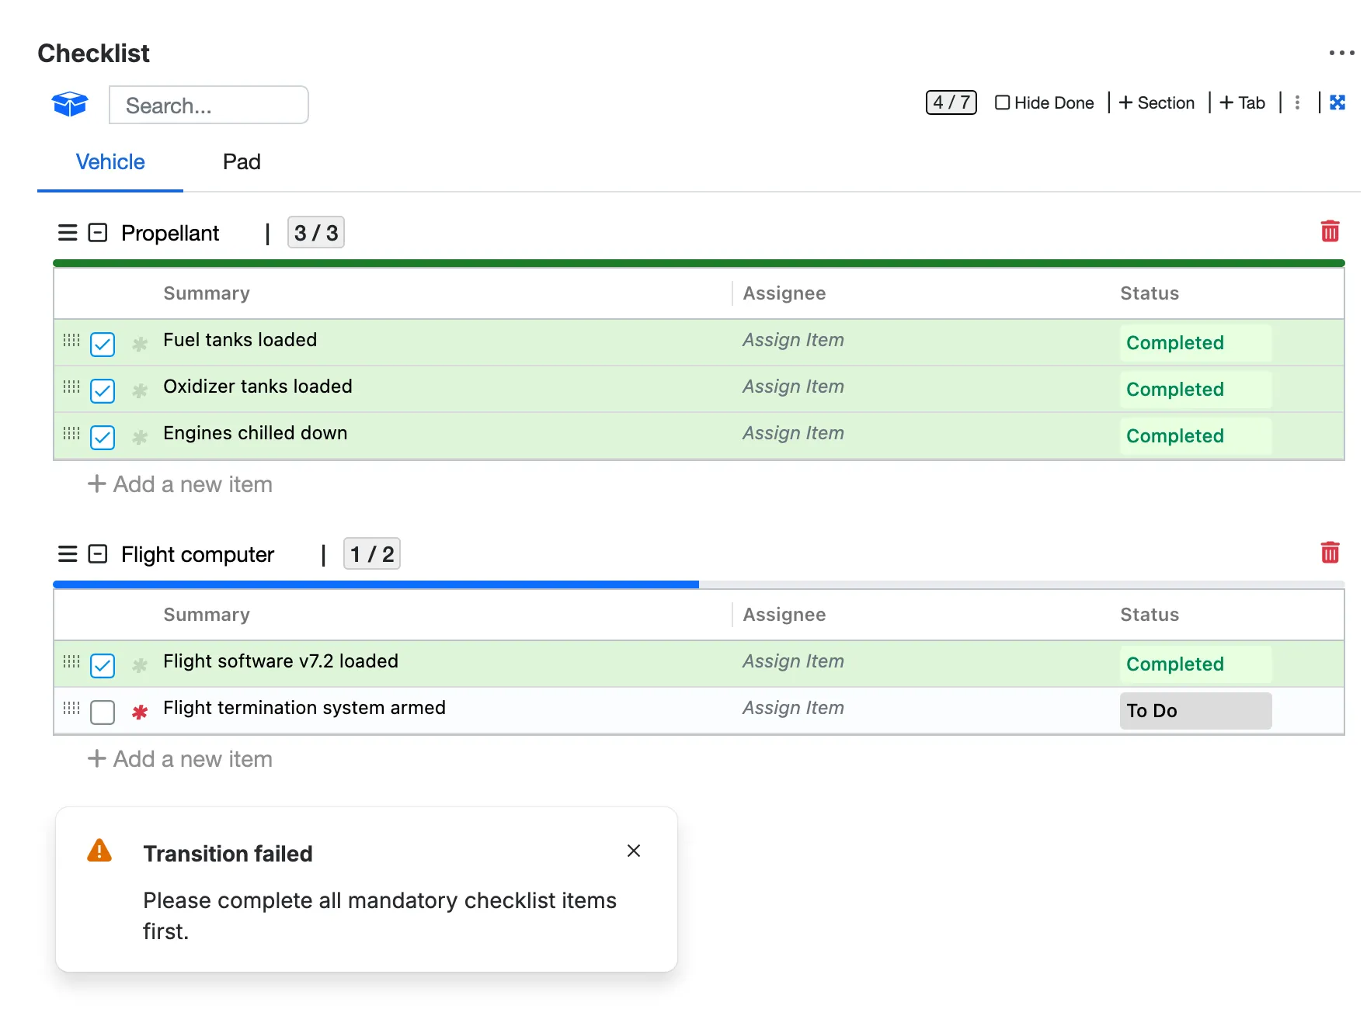This screenshot has width=1367, height=1009.
Task: Toggle mandatory star on Flight software v7.2 loaded
Action: (x=140, y=665)
